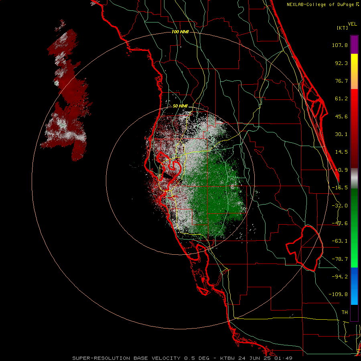Click the 30.1 value on the velocity scale
Screen dimensions: 361x361
(341, 134)
